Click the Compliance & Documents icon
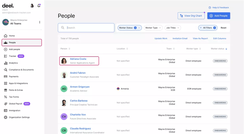Image resolution: width=244 pixels, height=134 pixels. pos(5,70)
